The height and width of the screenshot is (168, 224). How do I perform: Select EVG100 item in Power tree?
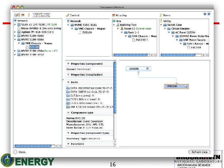(196, 47)
